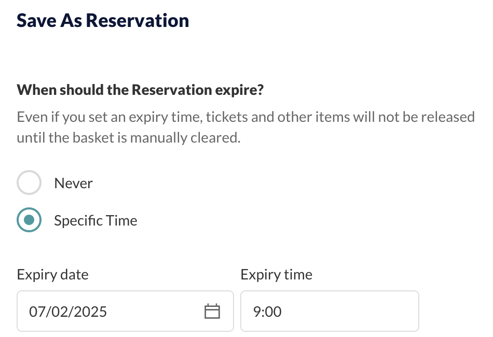Focus the Expiry date input field
This screenshot has width=493, height=337.
[x=125, y=311]
